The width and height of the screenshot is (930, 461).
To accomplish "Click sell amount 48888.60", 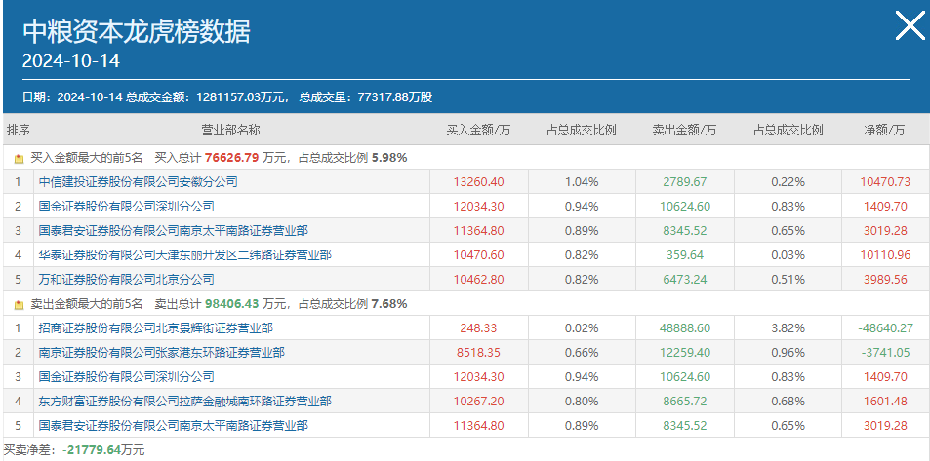I will tap(683, 327).
